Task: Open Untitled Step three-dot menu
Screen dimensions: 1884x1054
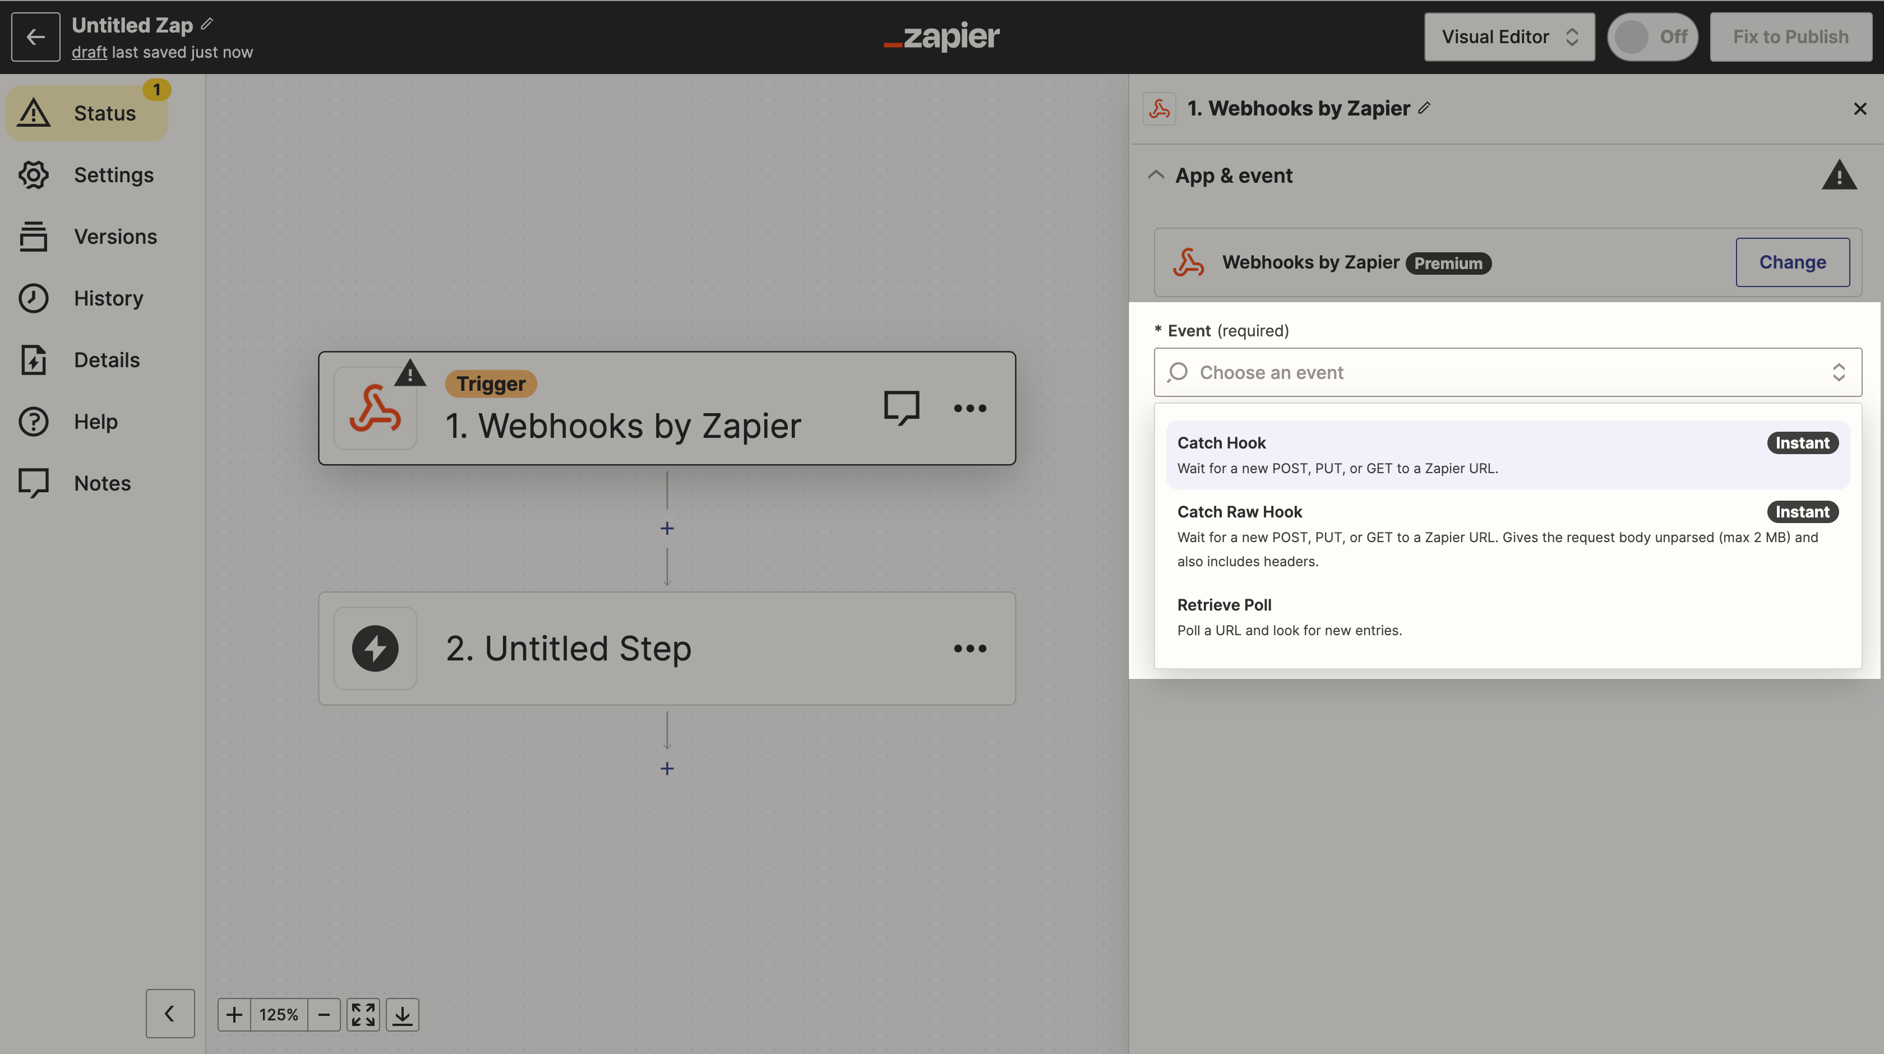Action: [970, 649]
